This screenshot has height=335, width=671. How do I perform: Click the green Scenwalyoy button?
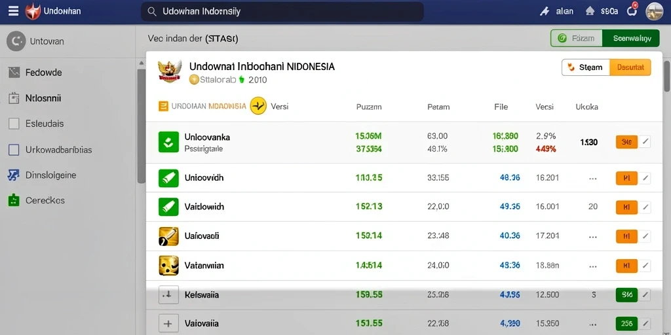(631, 38)
